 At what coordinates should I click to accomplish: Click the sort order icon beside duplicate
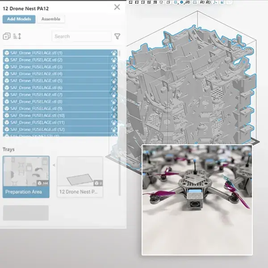(x=17, y=36)
